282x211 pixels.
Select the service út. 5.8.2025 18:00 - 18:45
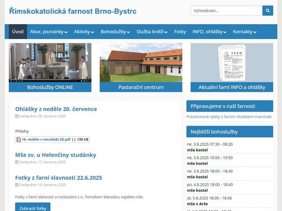pyautogui.click(x=209, y=198)
